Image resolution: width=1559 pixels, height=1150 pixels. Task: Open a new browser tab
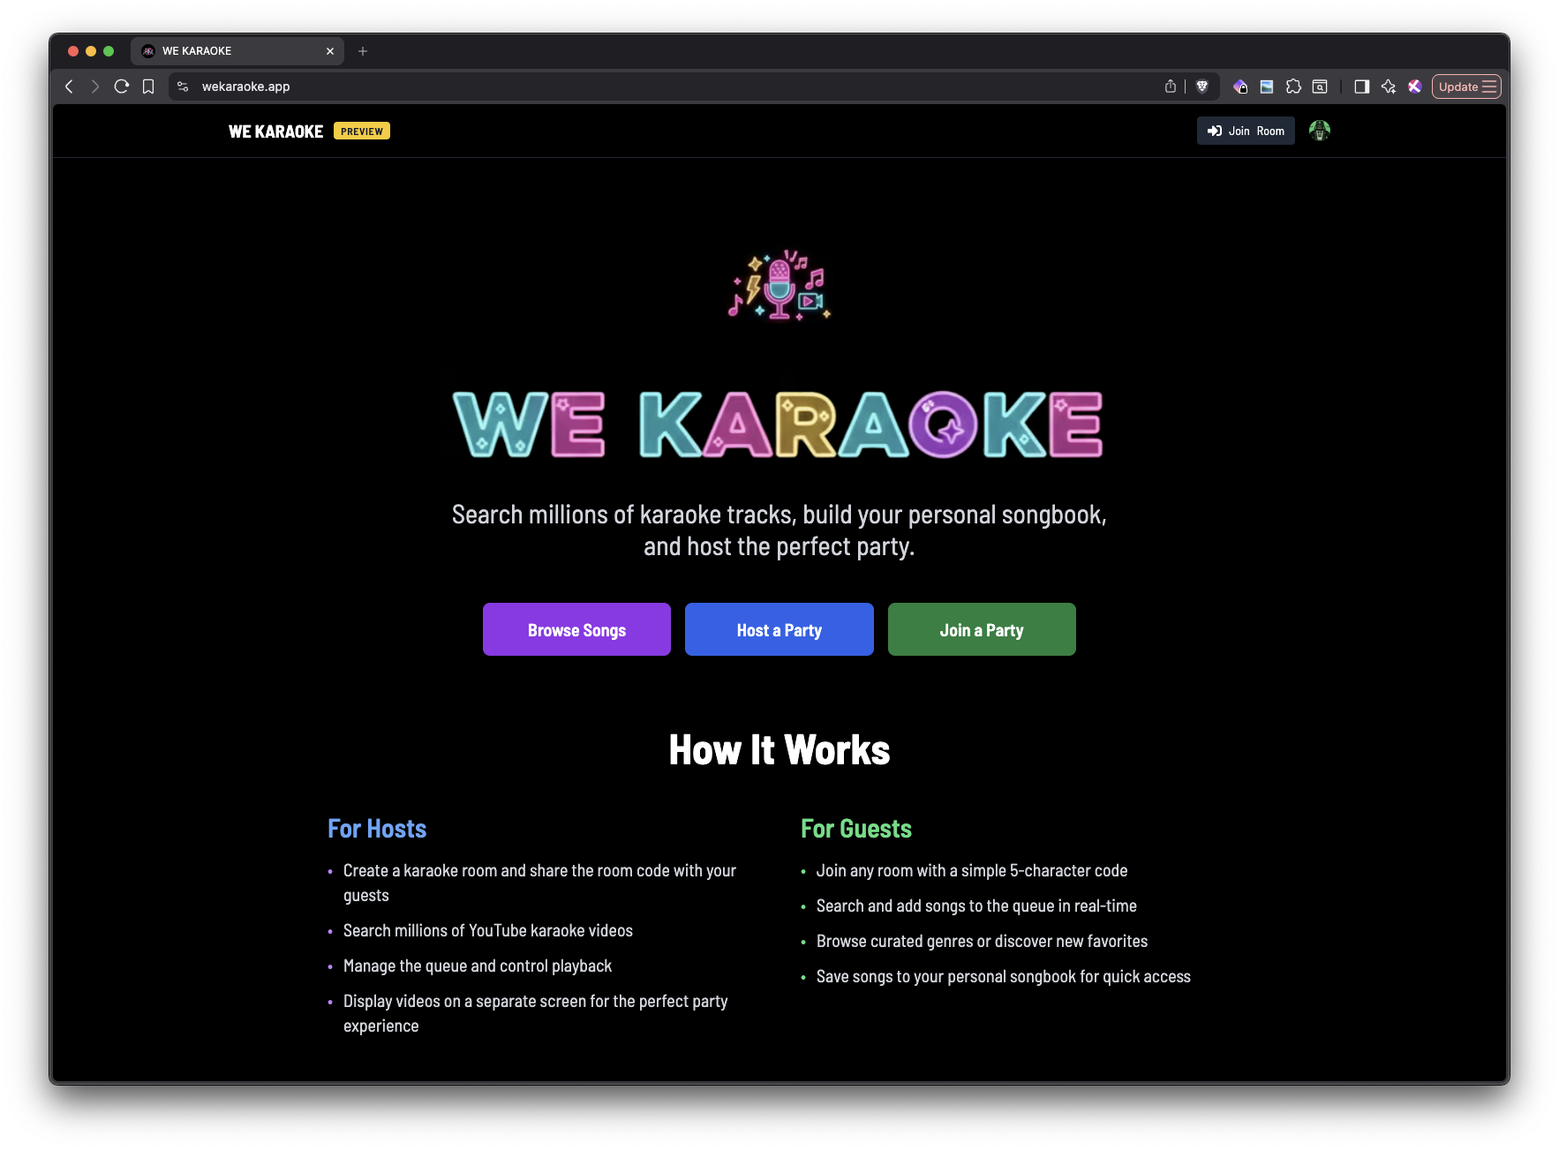click(x=363, y=50)
